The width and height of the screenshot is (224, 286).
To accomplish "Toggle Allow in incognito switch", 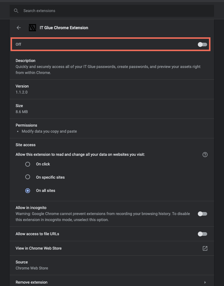I will click(x=202, y=214).
